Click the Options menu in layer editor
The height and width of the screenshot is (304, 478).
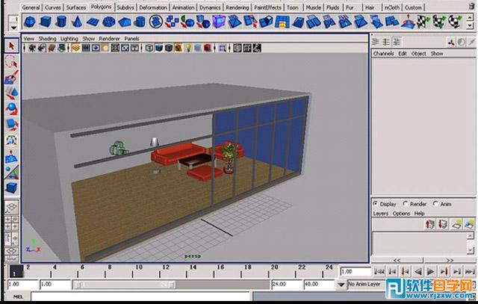[x=401, y=213]
